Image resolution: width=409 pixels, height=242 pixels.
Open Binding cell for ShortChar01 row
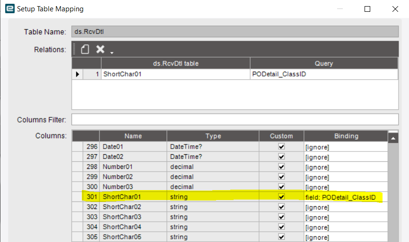click(346, 197)
